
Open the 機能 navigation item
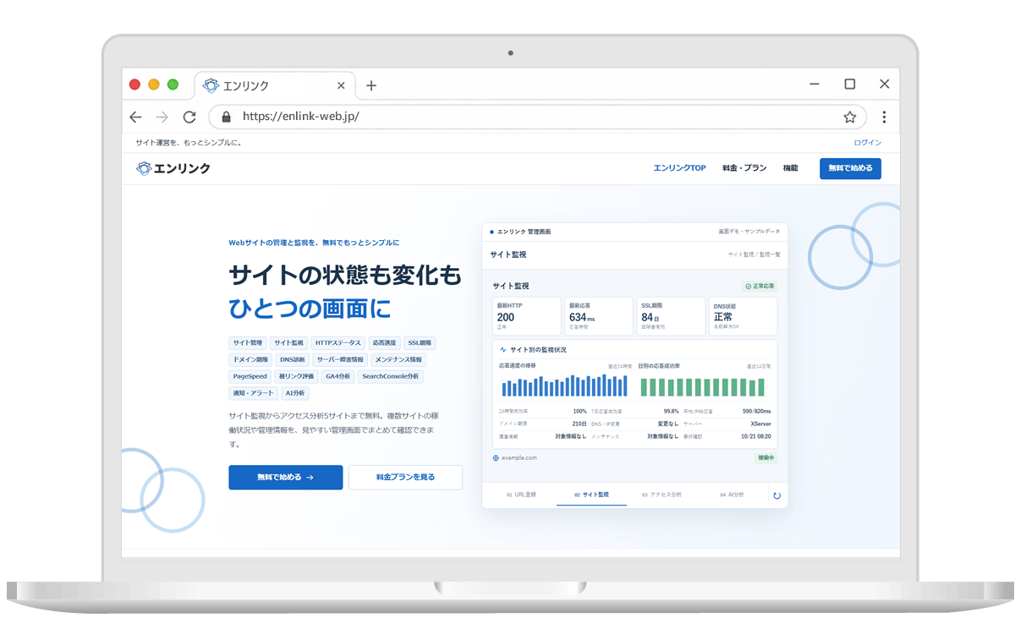pos(790,168)
